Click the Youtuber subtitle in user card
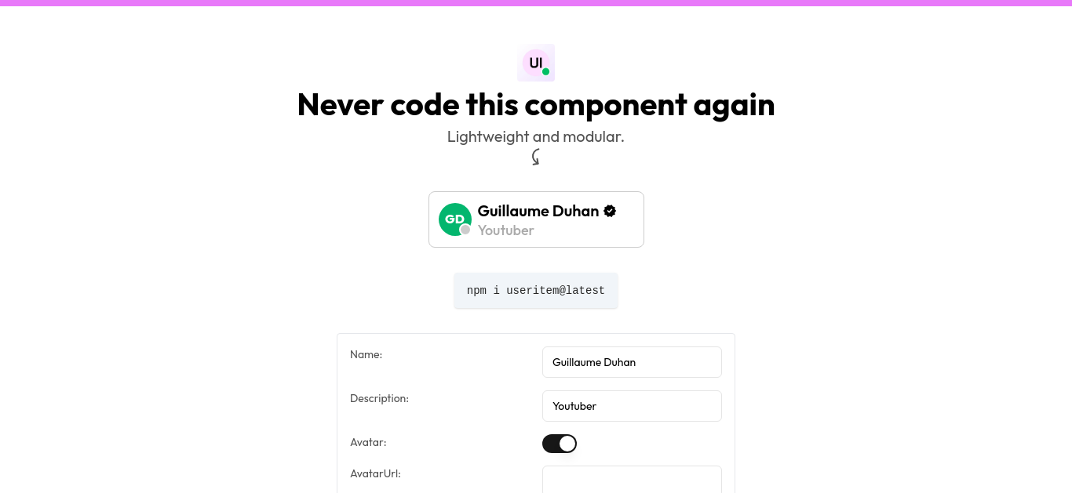The width and height of the screenshot is (1072, 493). click(506, 230)
